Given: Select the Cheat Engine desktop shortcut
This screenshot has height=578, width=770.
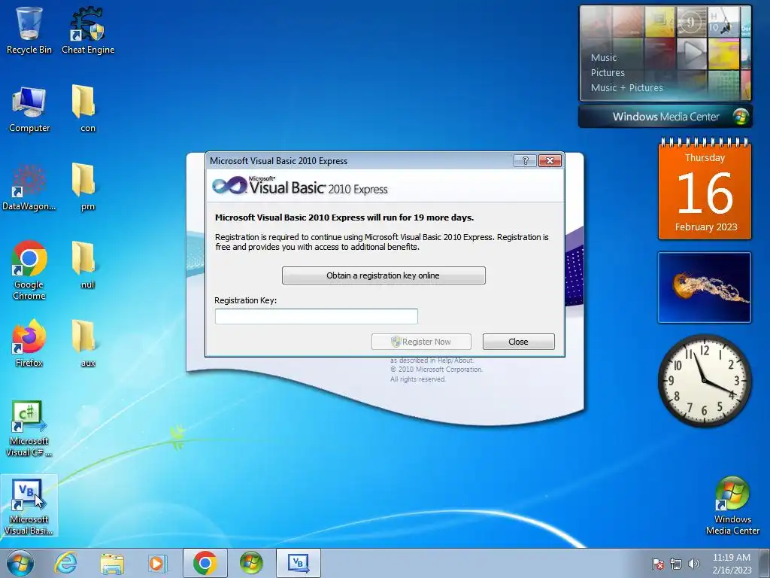Looking at the screenshot, I should point(88,29).
